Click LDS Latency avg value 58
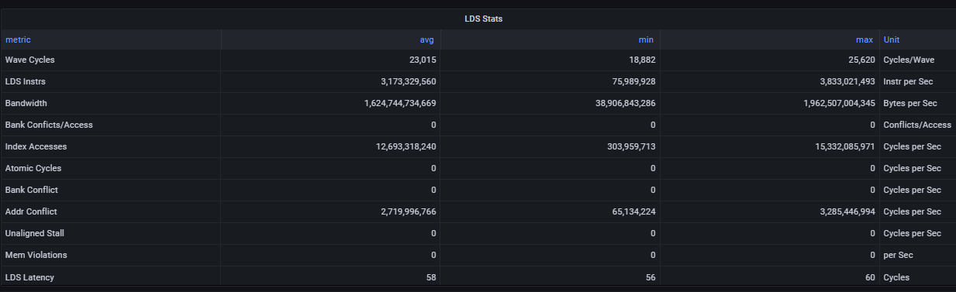This screenshot has width=956, height=292. tap(432, 277)
